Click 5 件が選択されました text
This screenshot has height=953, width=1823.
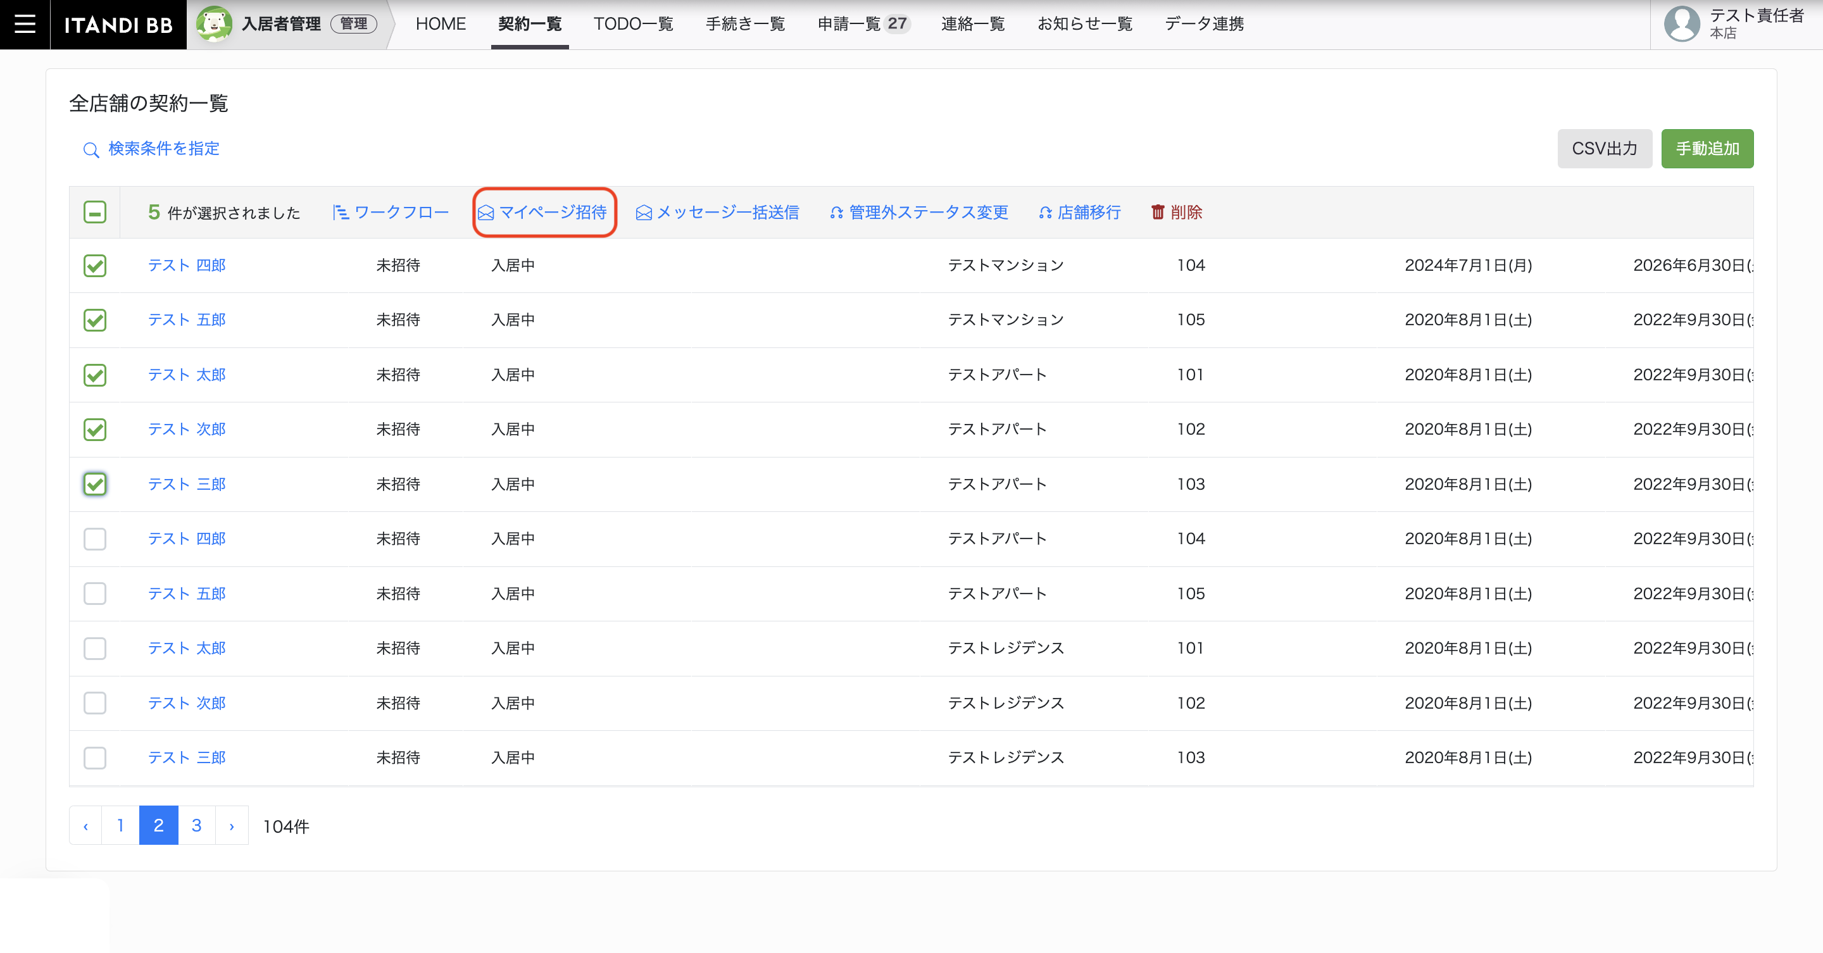224,212
